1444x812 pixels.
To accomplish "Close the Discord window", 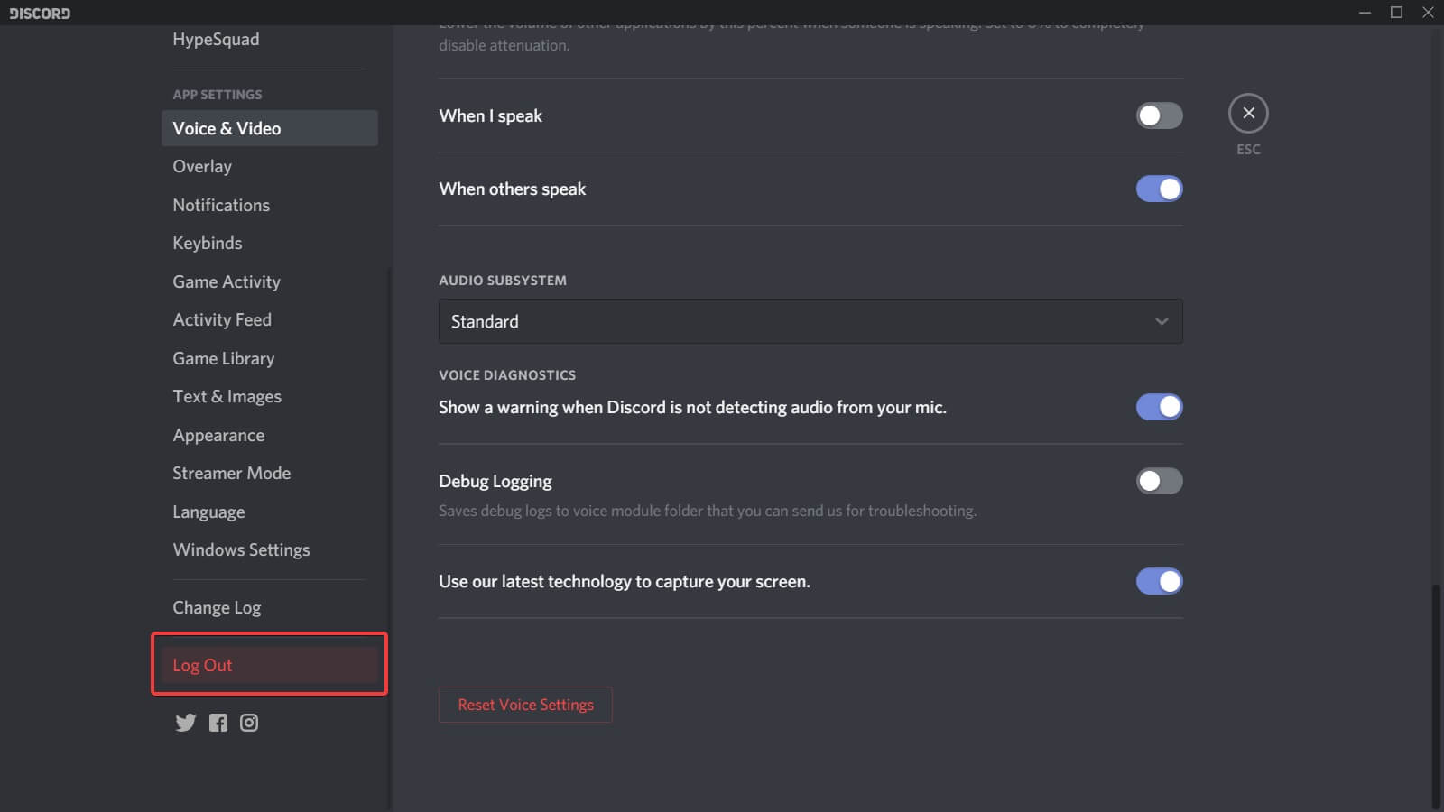I will [x=1428, y=13].
